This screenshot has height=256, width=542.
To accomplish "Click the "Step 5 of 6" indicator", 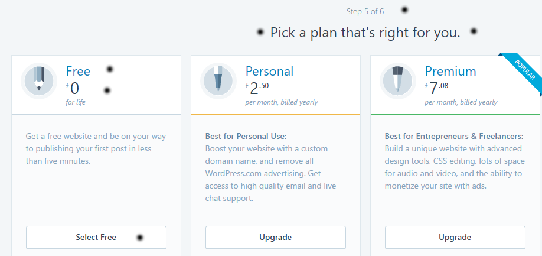I will tap(366, 11).
